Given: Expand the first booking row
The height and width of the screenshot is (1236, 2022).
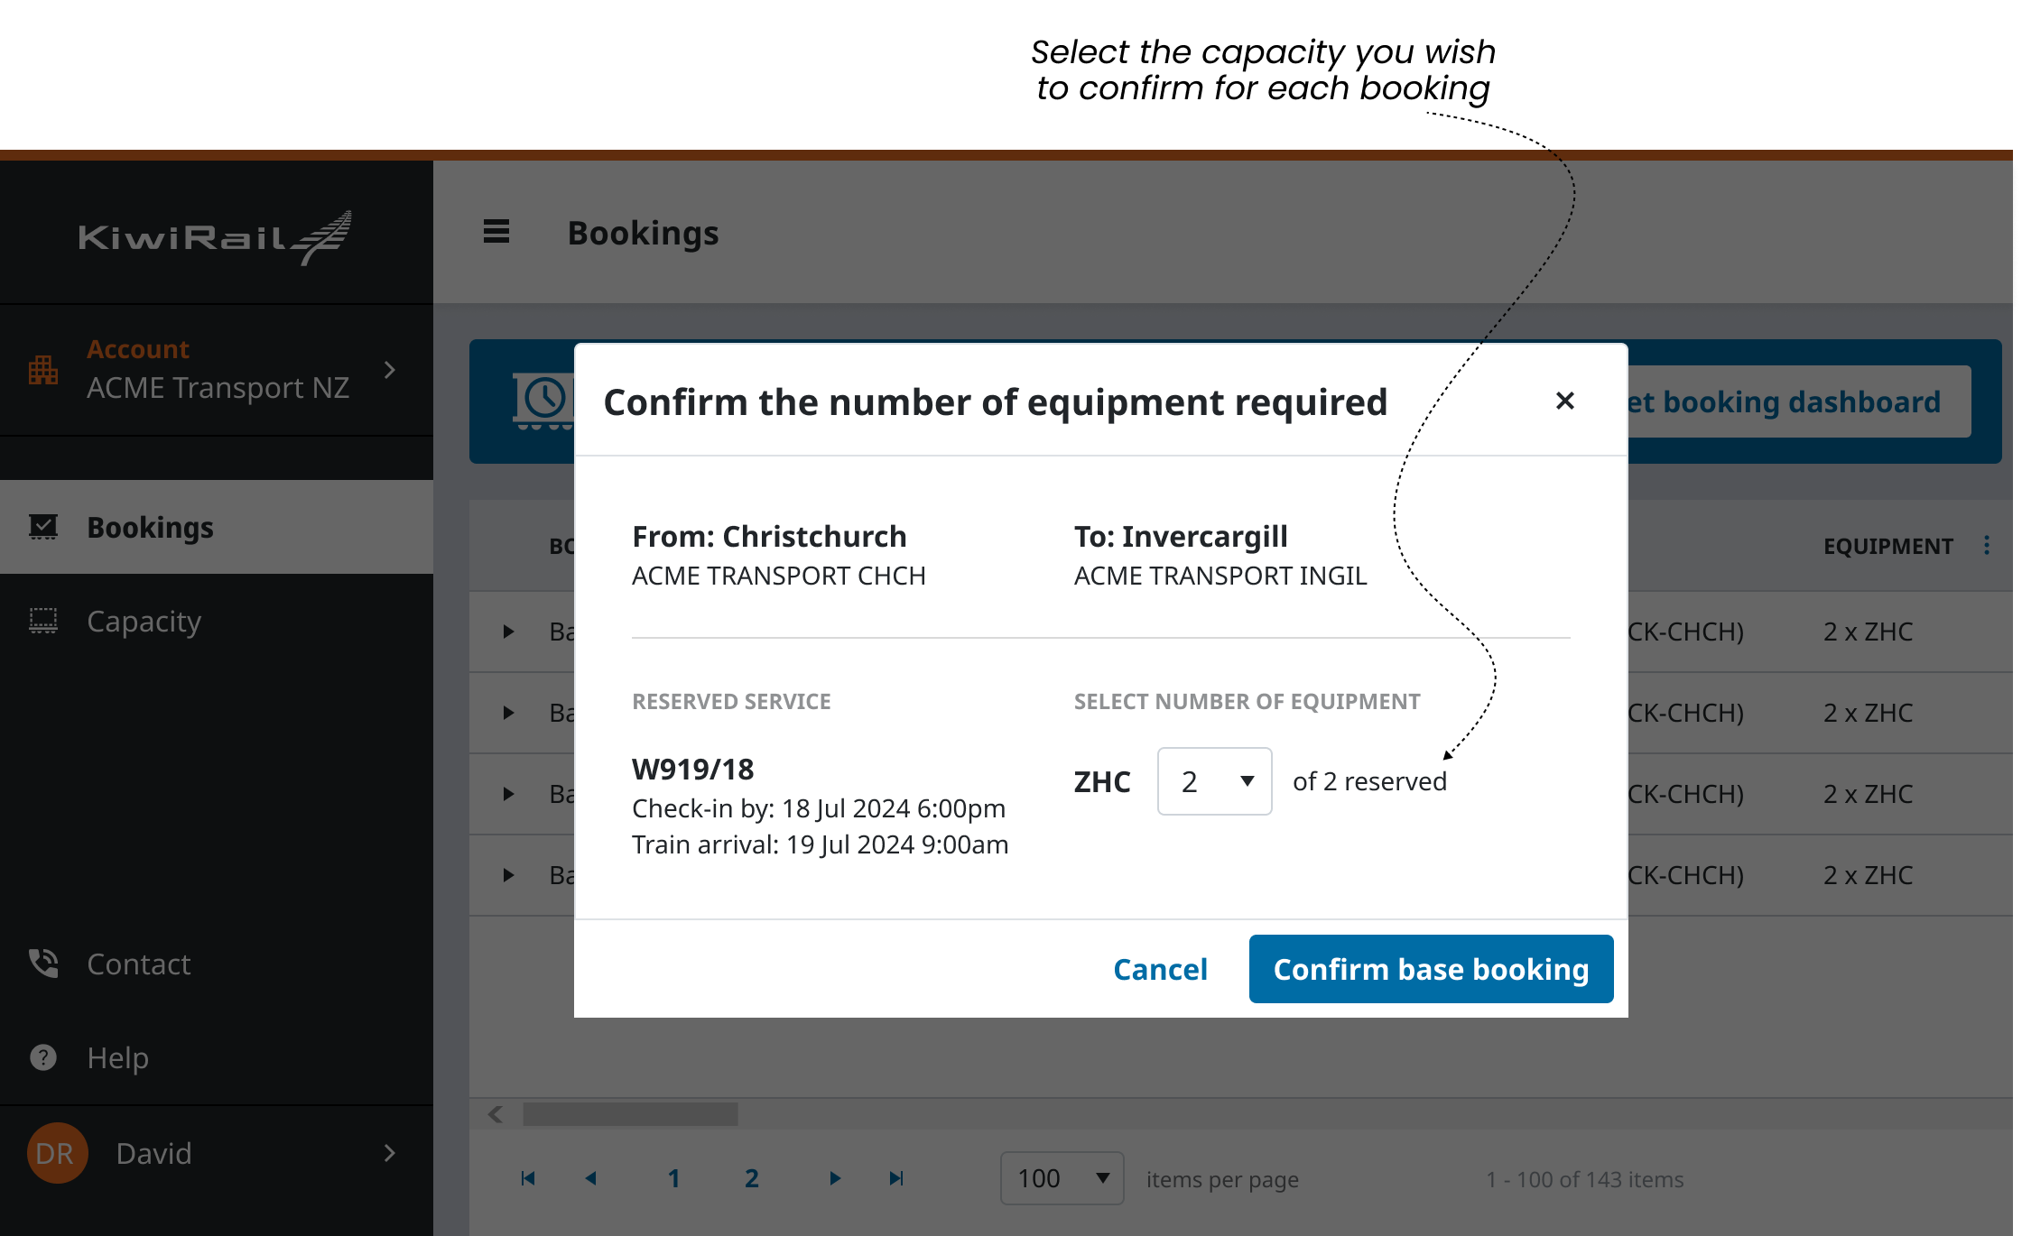Looking at the screenshot, I should pos(508,632).
